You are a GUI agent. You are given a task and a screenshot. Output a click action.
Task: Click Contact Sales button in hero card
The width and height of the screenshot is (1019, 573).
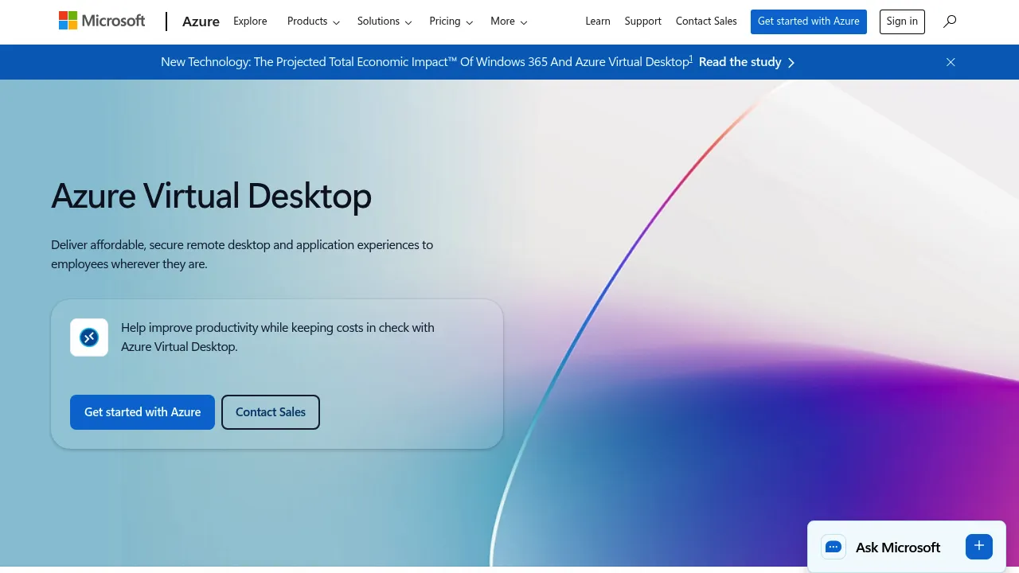tap(271, 412)
